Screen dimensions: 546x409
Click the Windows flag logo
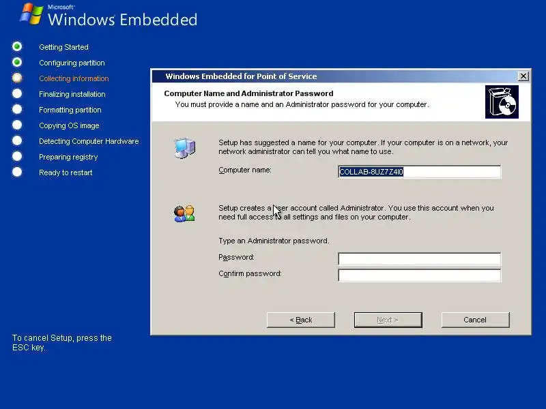31,14
